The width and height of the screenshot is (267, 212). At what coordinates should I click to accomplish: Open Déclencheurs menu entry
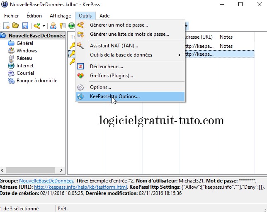point(130,67)
